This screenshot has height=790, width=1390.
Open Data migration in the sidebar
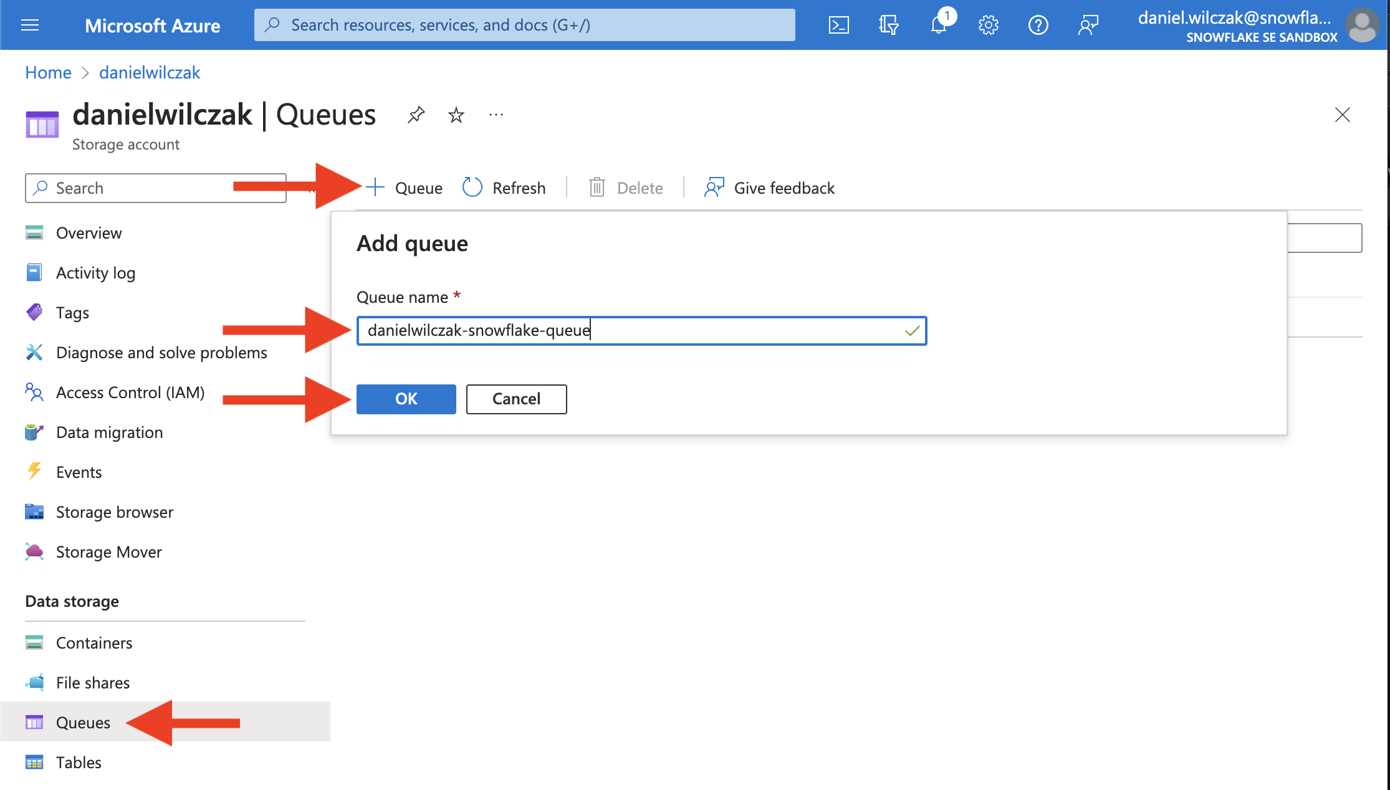click(109, 432)
